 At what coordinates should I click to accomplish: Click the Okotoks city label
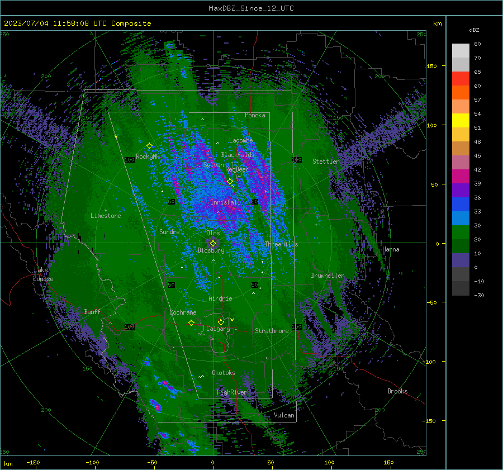224,372
